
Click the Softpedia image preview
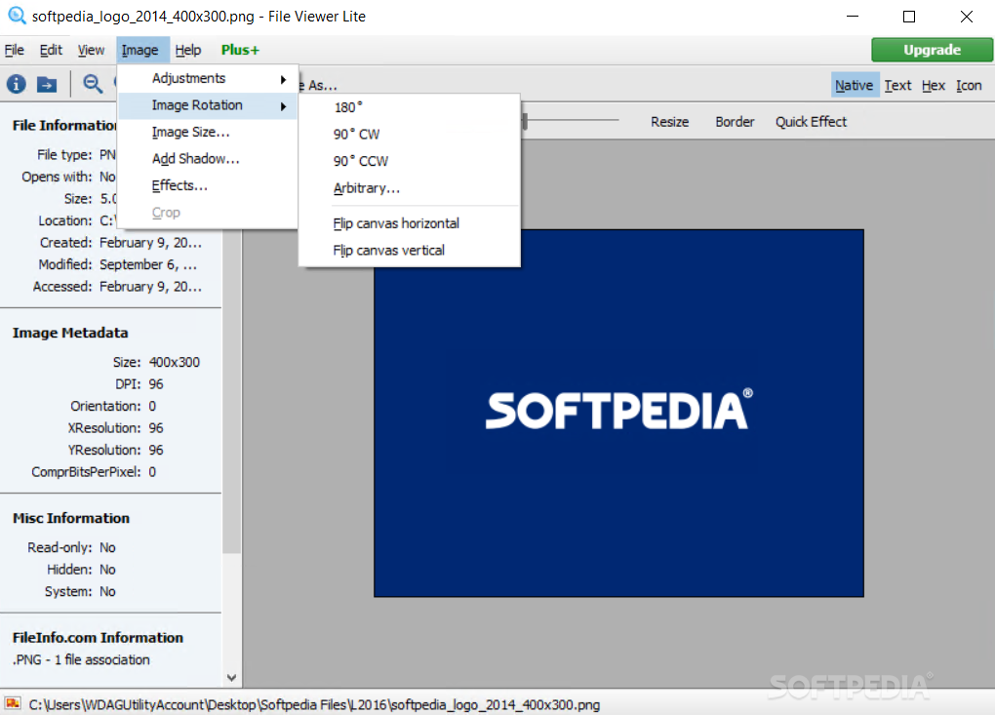618,413
